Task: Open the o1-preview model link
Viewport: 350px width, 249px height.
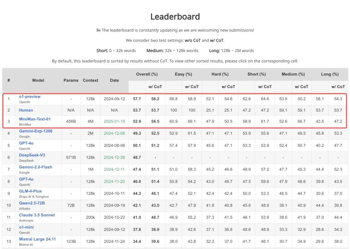Action: point(30,96)
